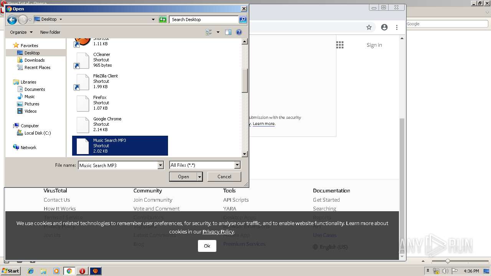Image resolution: width=491 pixels, height=276 pixels.
Task: Open the API Scripts footer link
Action: [x=236, y=200]
